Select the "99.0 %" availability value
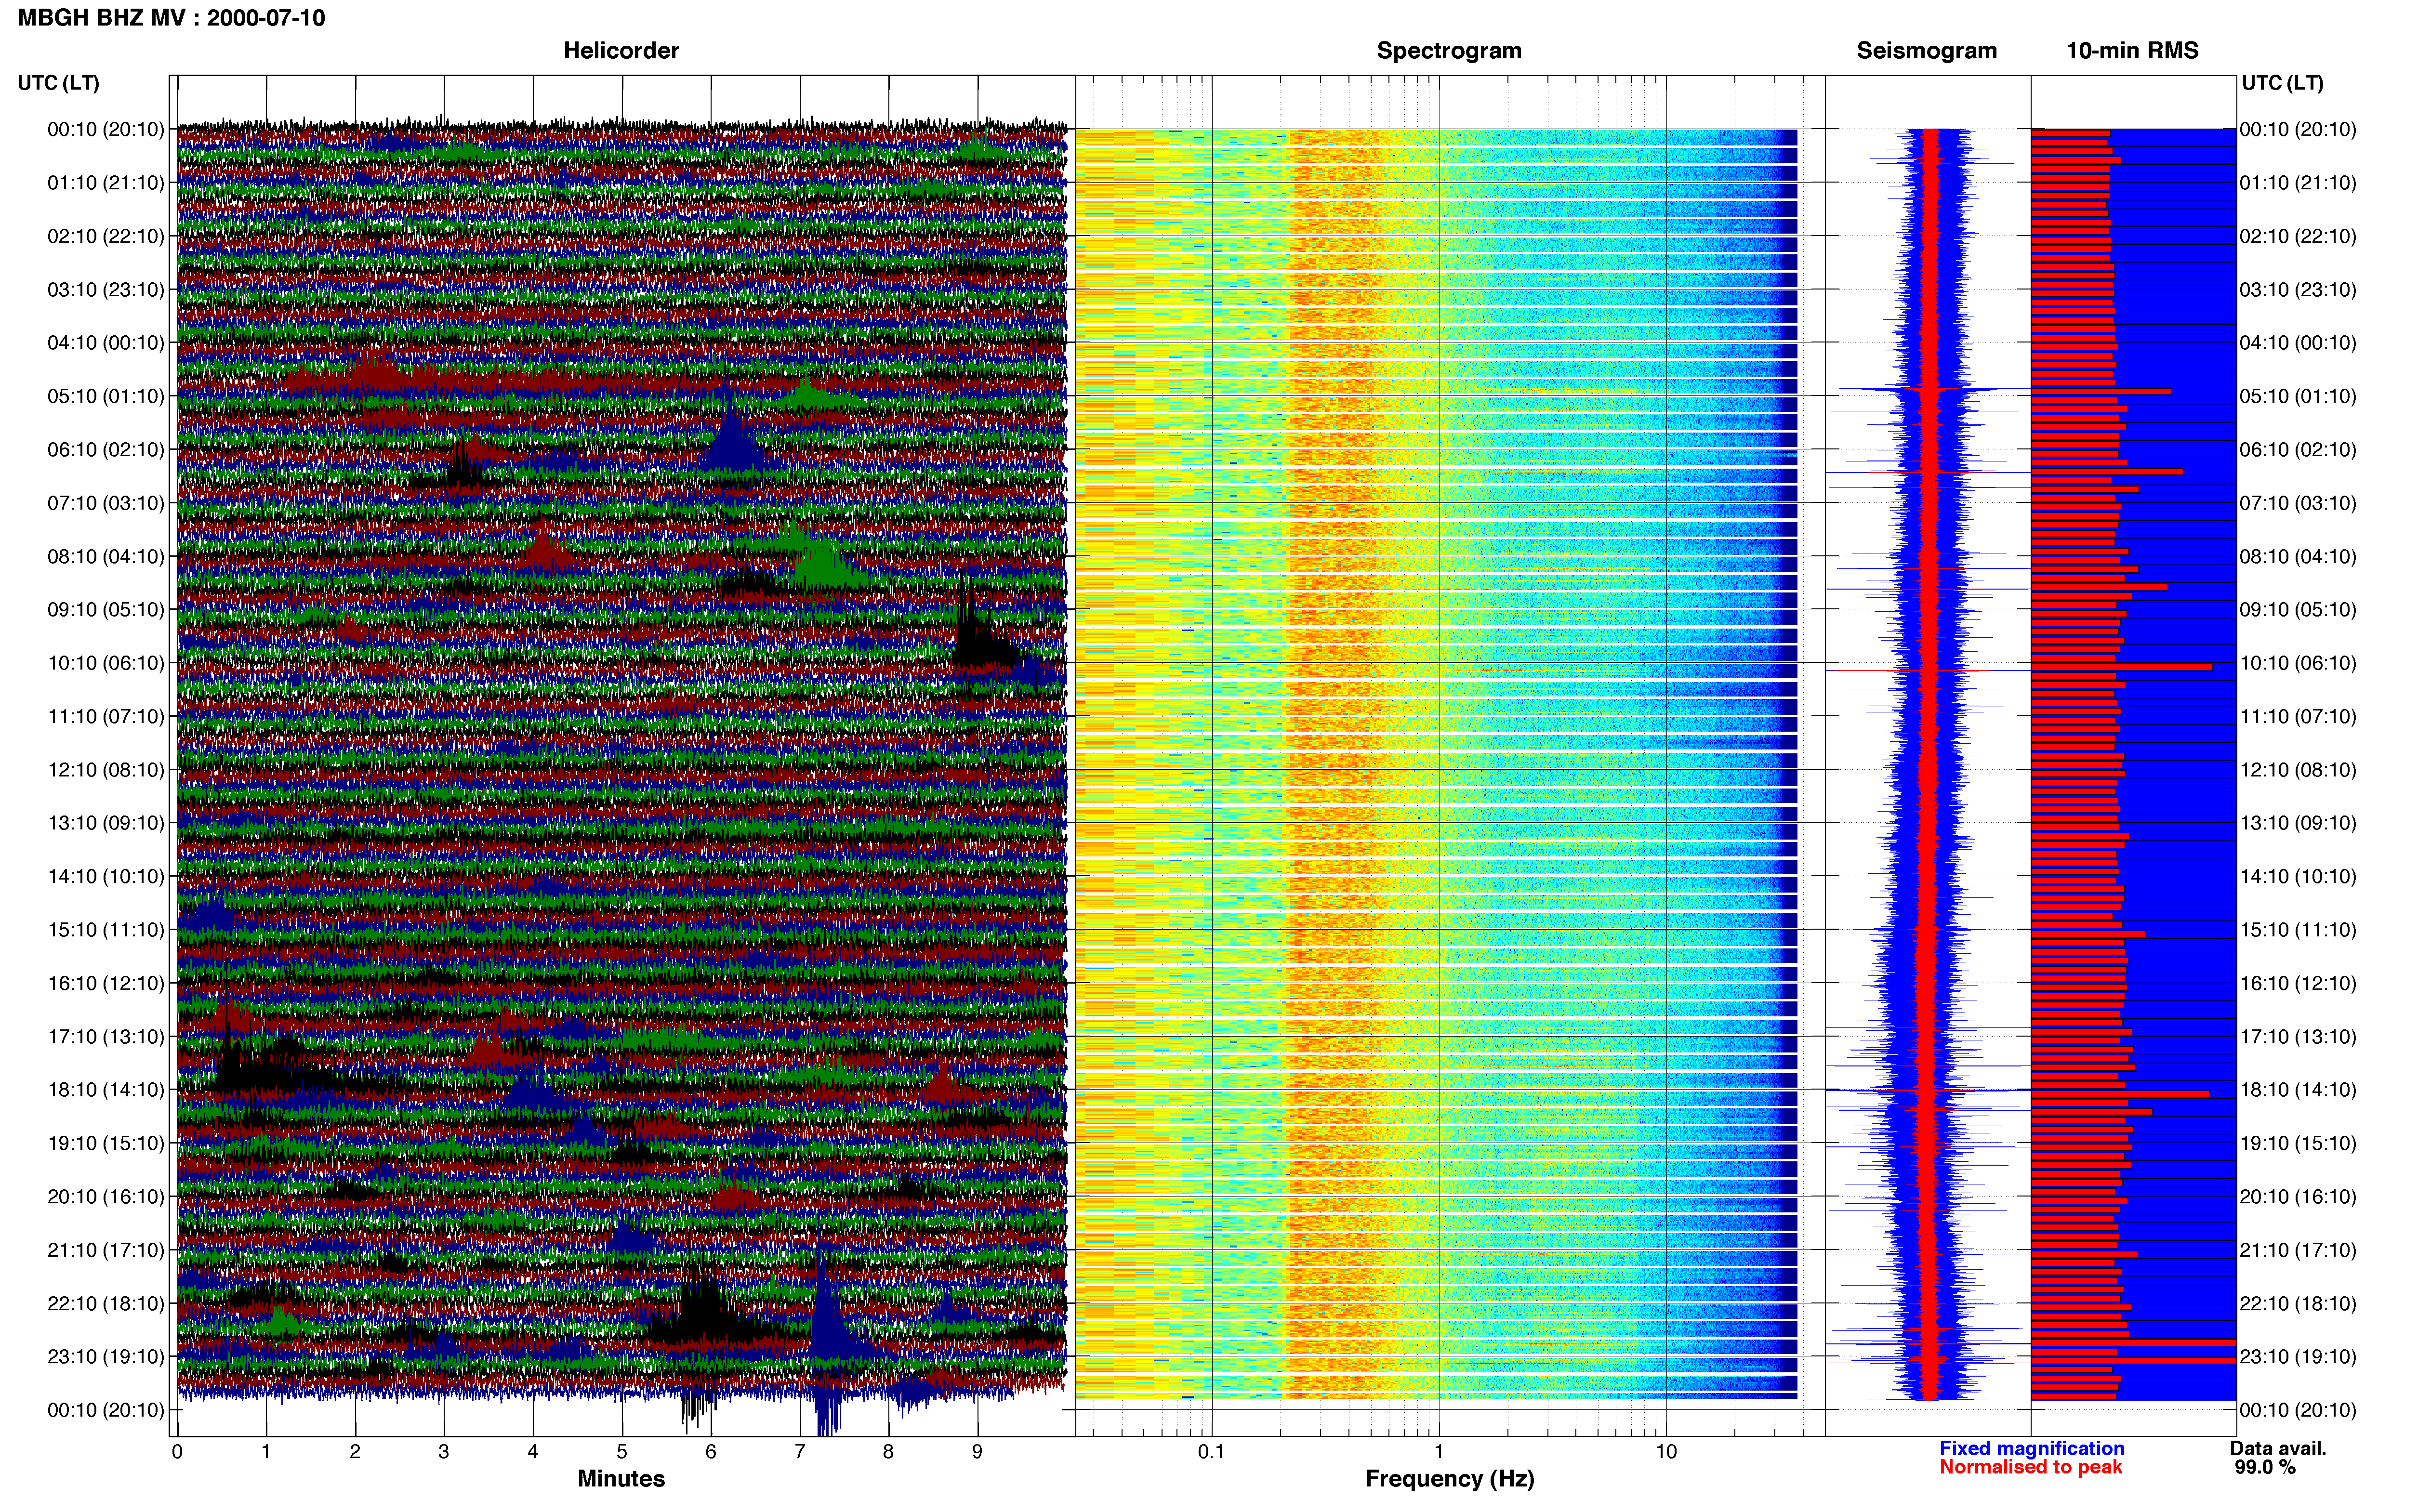This screenshot has width=2418, height=1512. tap(2265, 1467)
